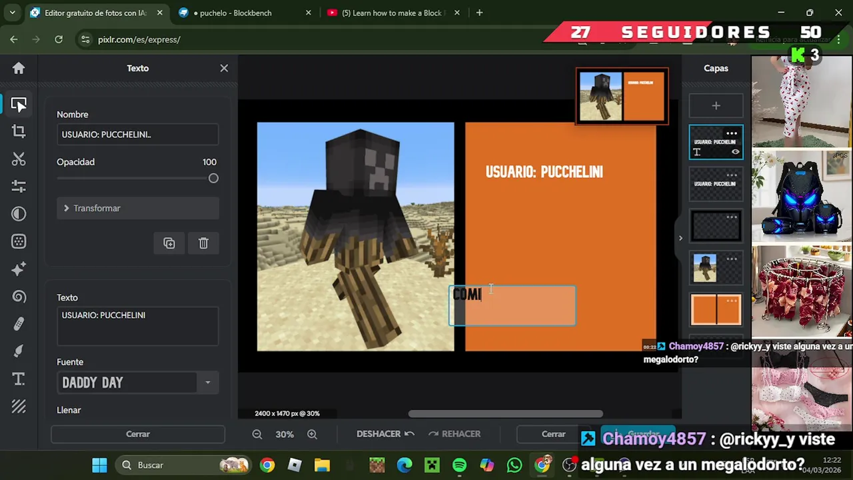Edit the Nombre input field
This screenshot has width=853, height=480.
pyautogui.click(x=137, y=135)
